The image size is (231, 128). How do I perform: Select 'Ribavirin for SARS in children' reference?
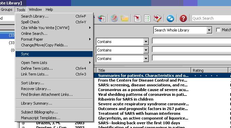tap(126, 99)
